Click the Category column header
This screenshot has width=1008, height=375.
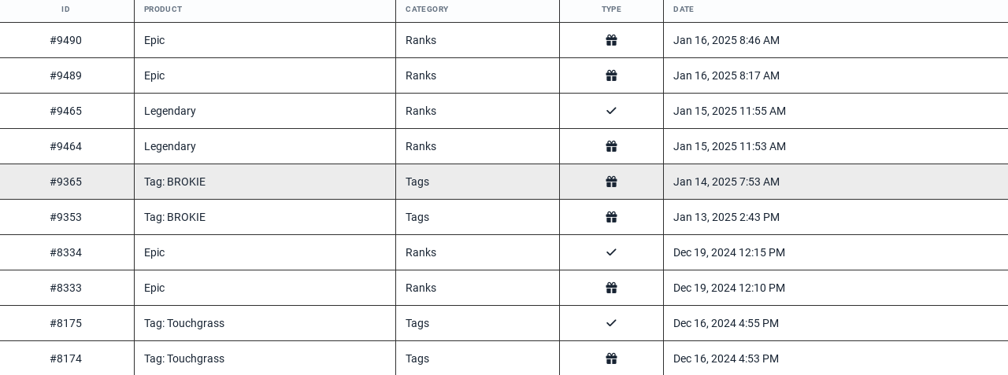[x=427, y=9]
